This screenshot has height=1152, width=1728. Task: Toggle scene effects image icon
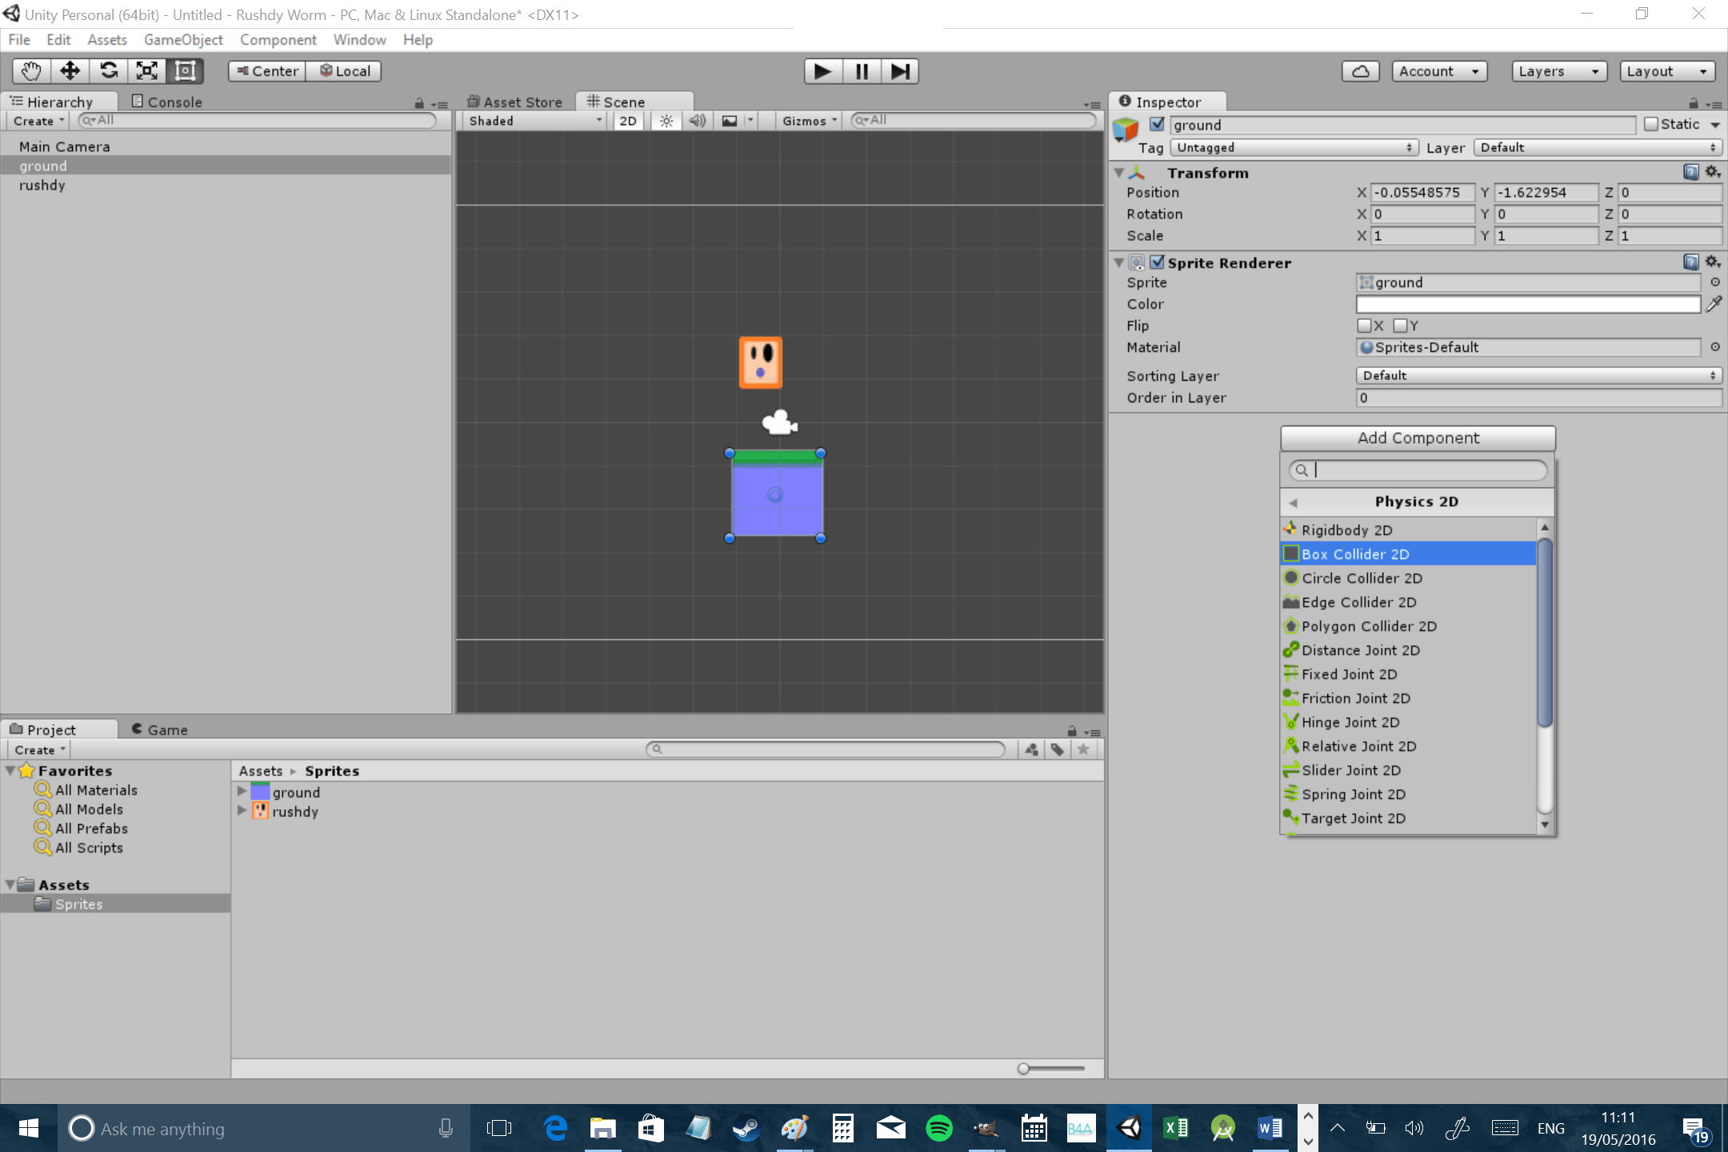(x=730, y=121)
